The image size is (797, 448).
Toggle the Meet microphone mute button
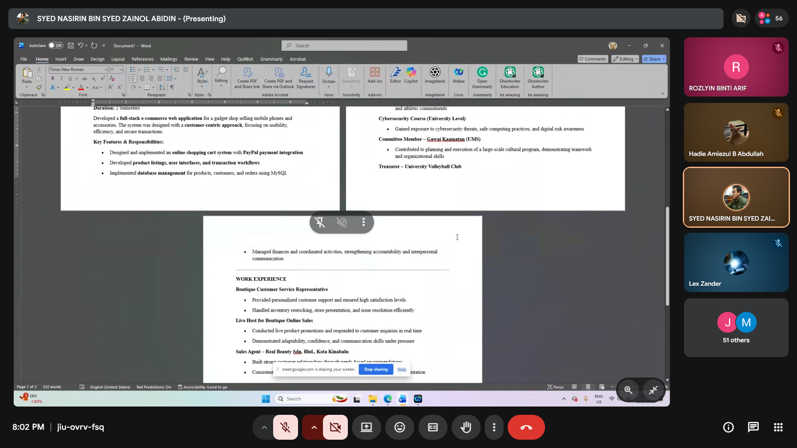pos(286,427)
